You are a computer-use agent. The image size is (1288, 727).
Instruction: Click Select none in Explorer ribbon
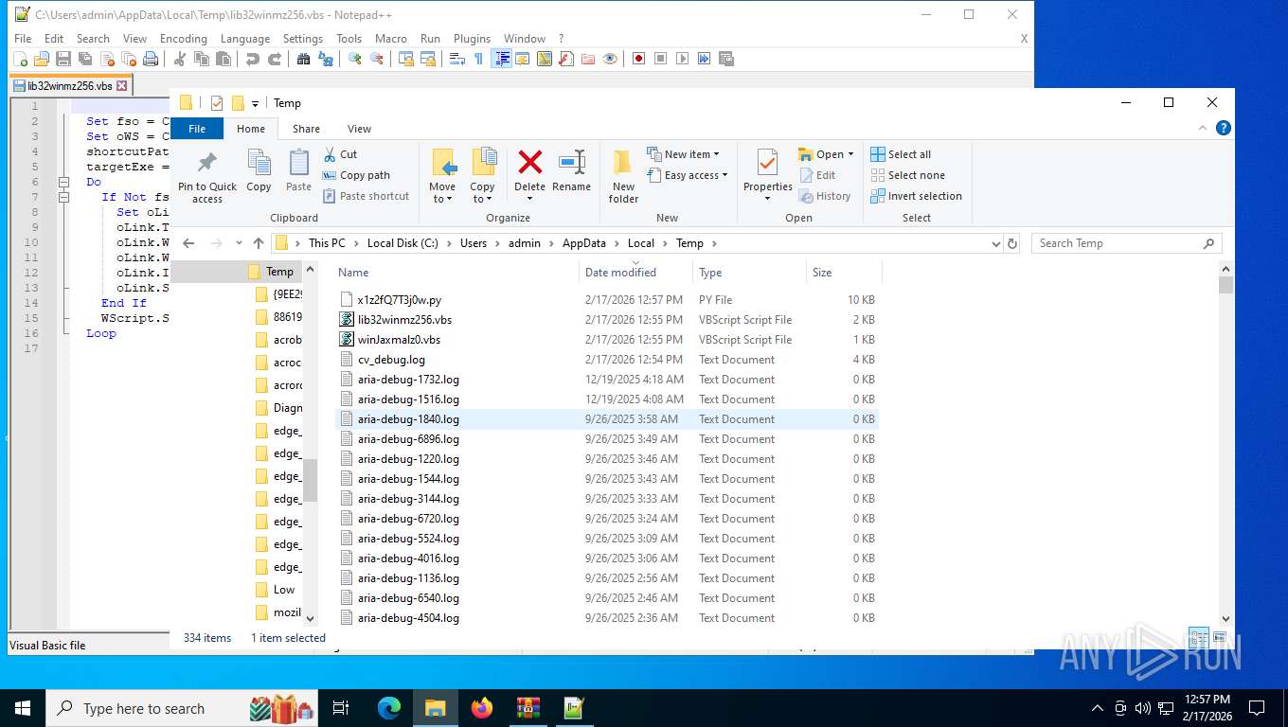coord(907,175)
